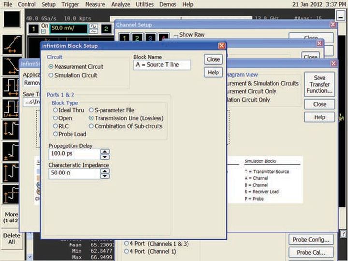The height and width of the screenshot is (261, 348).
Task: Select the fall time measurement icon
Action: click(x=11, y=66)
